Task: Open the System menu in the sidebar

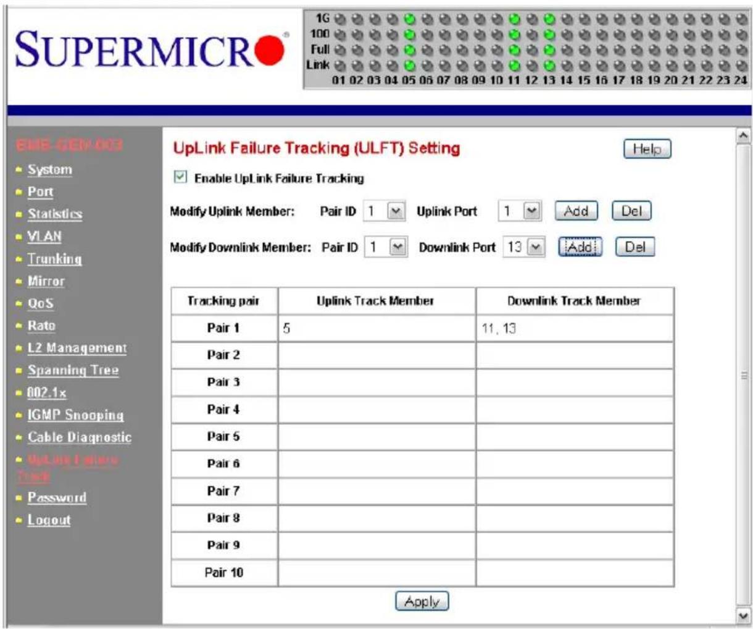Action: pyautogui.click(x=50, y=170)
